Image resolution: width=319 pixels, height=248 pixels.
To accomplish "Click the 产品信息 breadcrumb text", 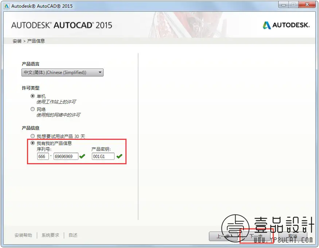I will [x=36, y=41].
